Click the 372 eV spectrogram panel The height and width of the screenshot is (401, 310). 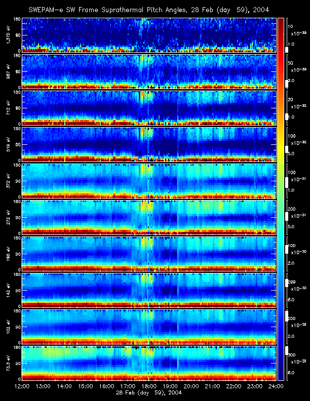149,181
